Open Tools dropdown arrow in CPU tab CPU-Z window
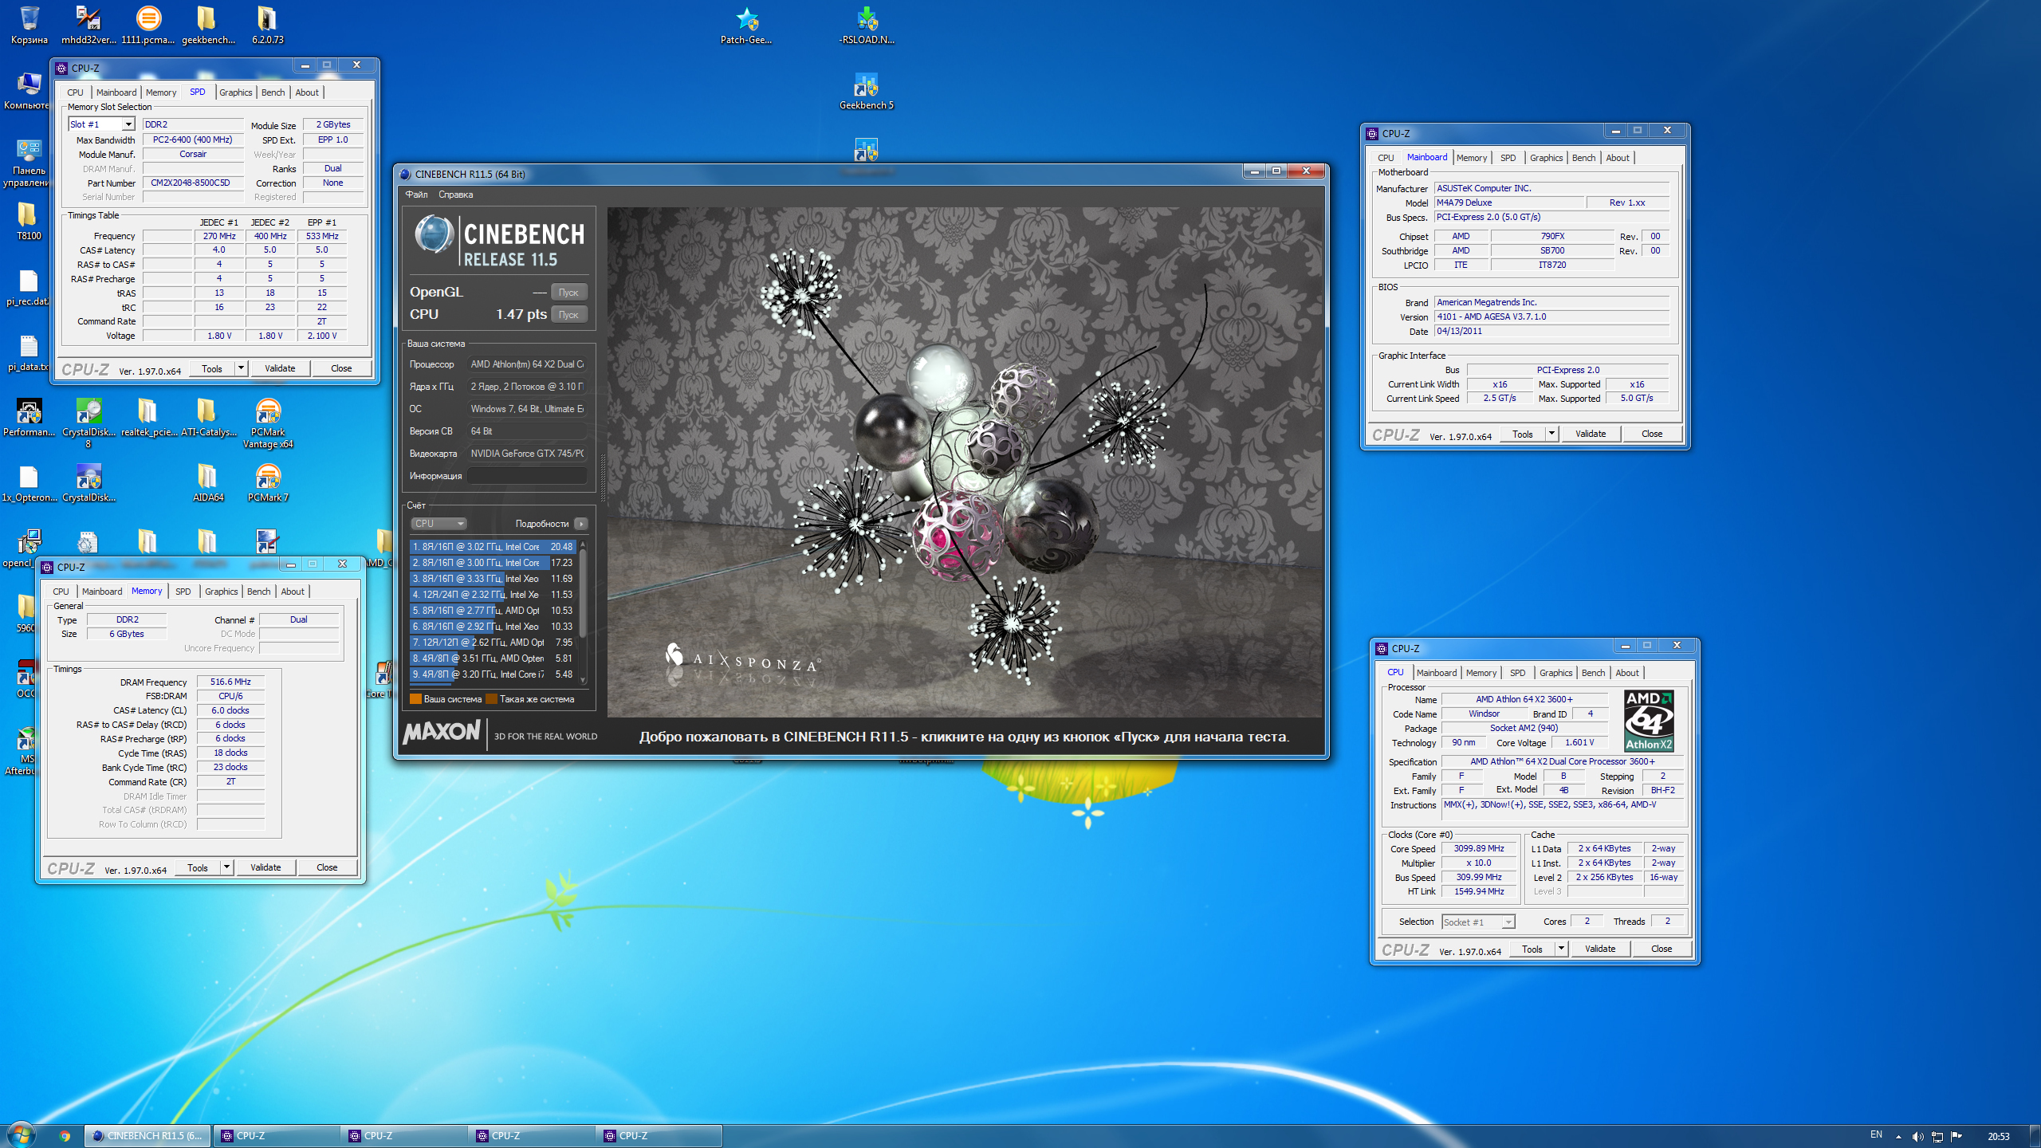This screenshot has height=1148, width=2041. point(1561,949)
